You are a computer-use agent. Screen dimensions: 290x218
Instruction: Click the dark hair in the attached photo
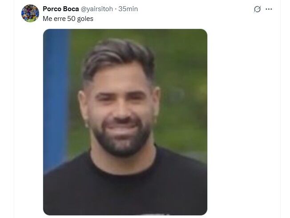click(x=118, y=58)
